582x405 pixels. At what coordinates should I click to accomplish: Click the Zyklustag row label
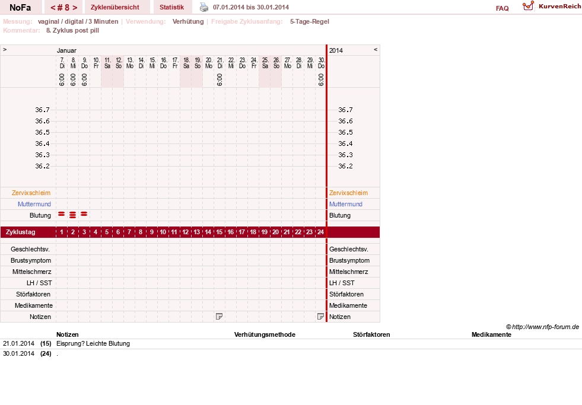coord(21,232)
